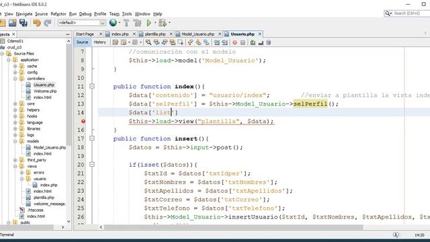Screen dimensions: 430x242
Task: Click the Build Project hammer icon
Action: (x=126, y=23)
